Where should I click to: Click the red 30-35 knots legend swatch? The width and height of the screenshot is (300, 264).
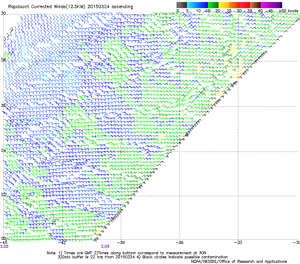[245, 5]
